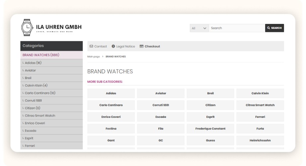Select Adidas (16) in sidebar
The height and width of the screenshot is (166, 306).
(51, 63)
